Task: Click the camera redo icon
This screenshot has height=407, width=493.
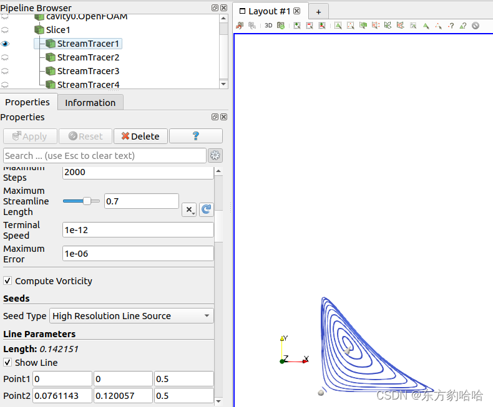Action: pos(252,26)
